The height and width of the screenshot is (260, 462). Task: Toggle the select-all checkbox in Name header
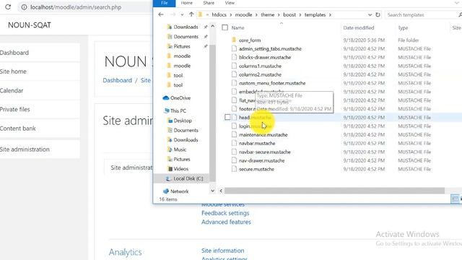point(225,27)
